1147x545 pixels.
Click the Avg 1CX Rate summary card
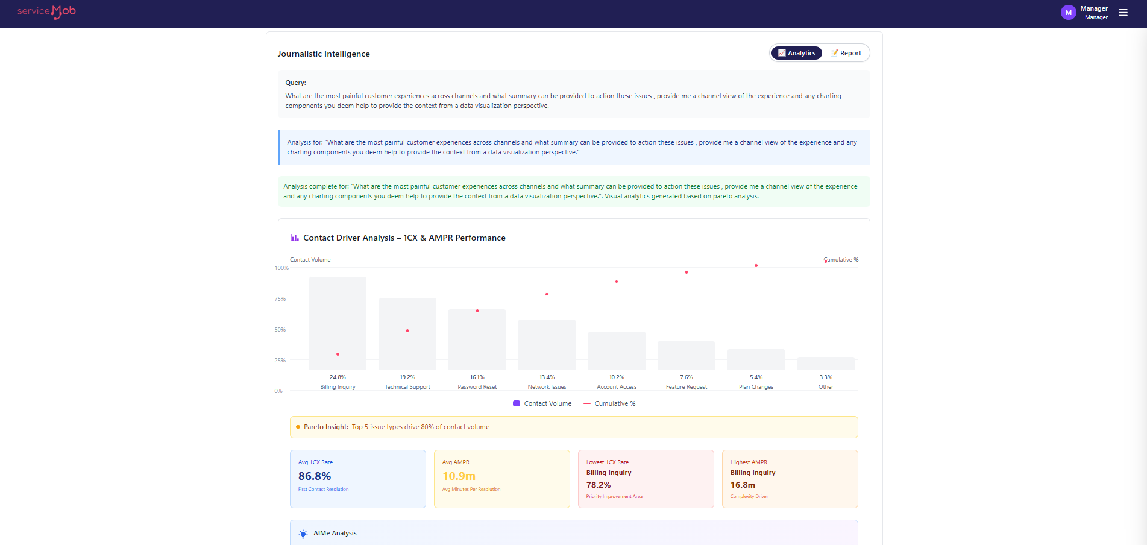coord(358,479)
